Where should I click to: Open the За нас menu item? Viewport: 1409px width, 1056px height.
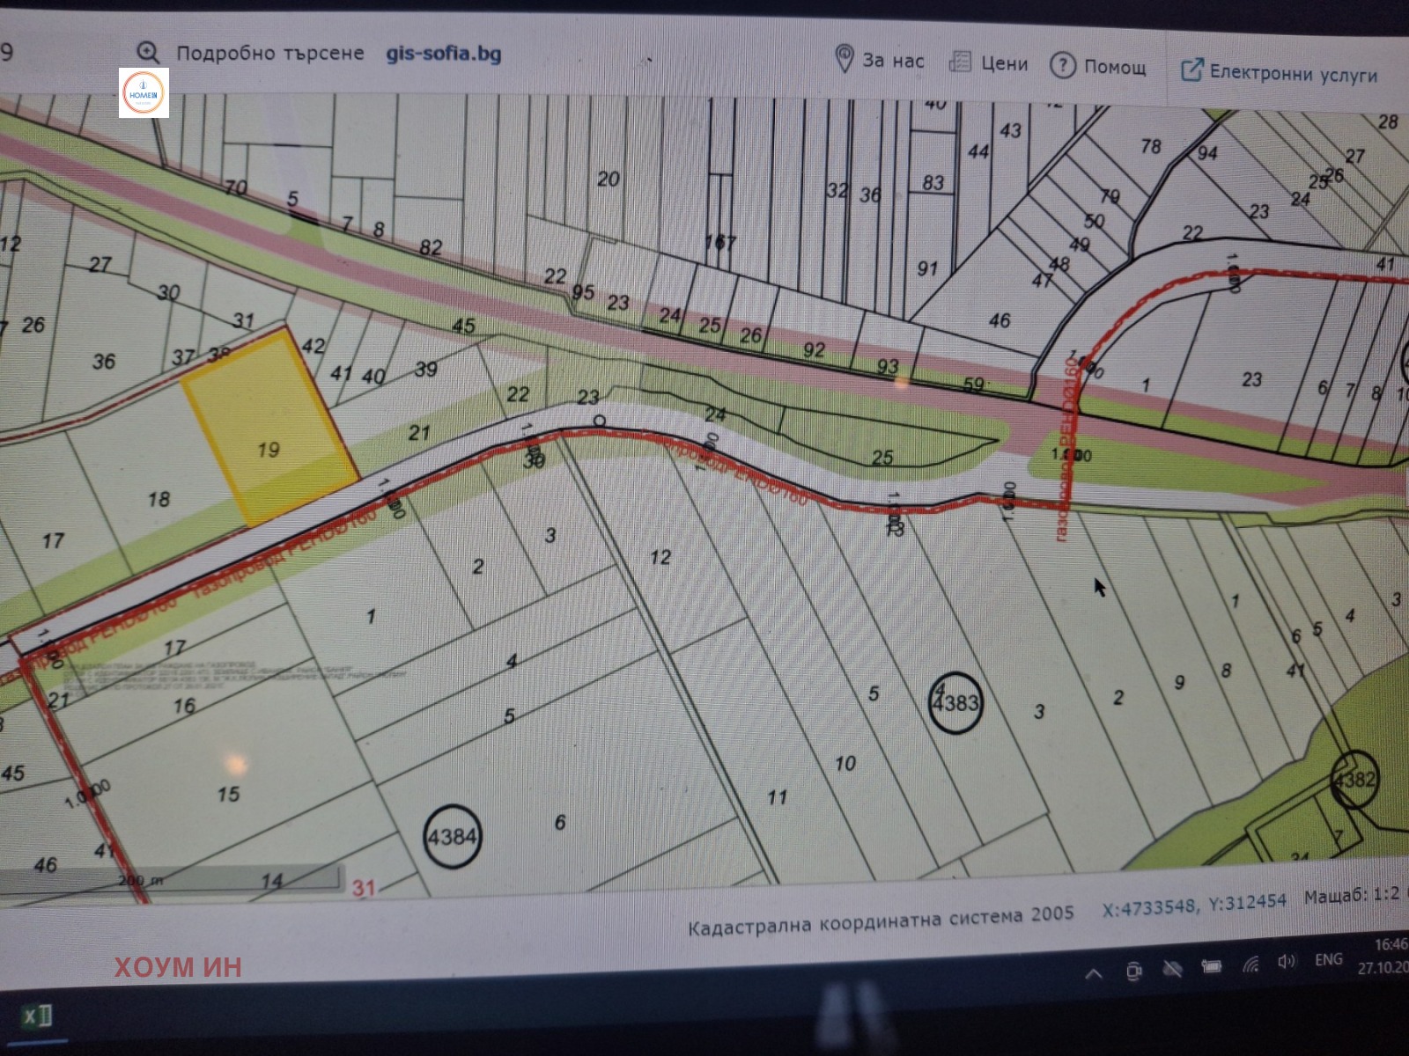[x=893, y=62]
